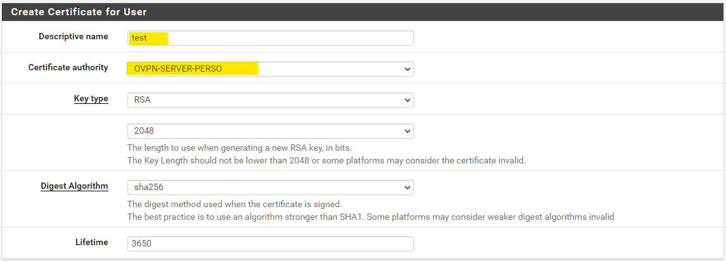Click the chevron arrow on RSA select
Viewport: 726px width, 261px height.
click(x=406, y=100)
